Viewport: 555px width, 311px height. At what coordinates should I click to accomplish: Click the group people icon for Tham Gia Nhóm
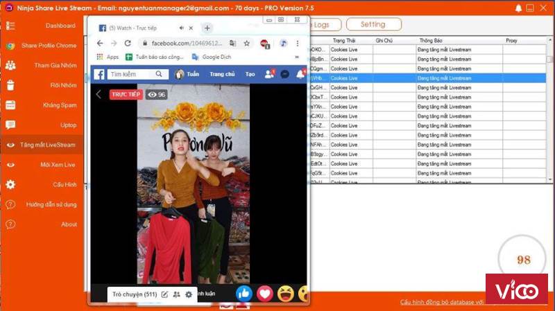click(x=10, y=65)
